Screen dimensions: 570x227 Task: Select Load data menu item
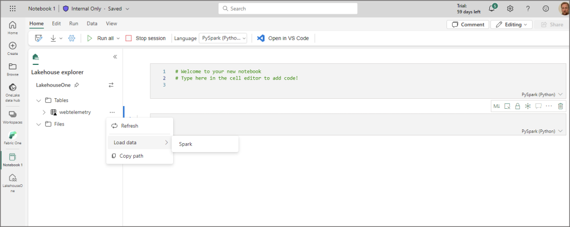(140, 143)
